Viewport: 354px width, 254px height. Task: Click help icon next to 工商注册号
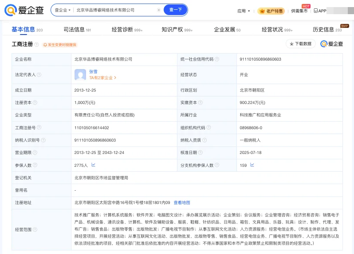(x=39, y=127)
